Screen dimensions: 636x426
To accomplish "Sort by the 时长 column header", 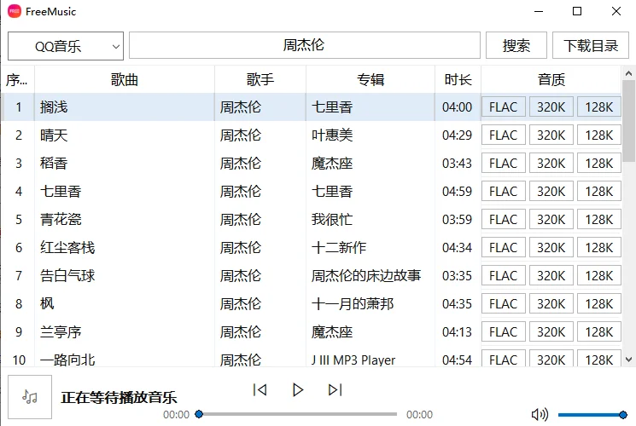I will pyautogui.click(x=458, y=80).
